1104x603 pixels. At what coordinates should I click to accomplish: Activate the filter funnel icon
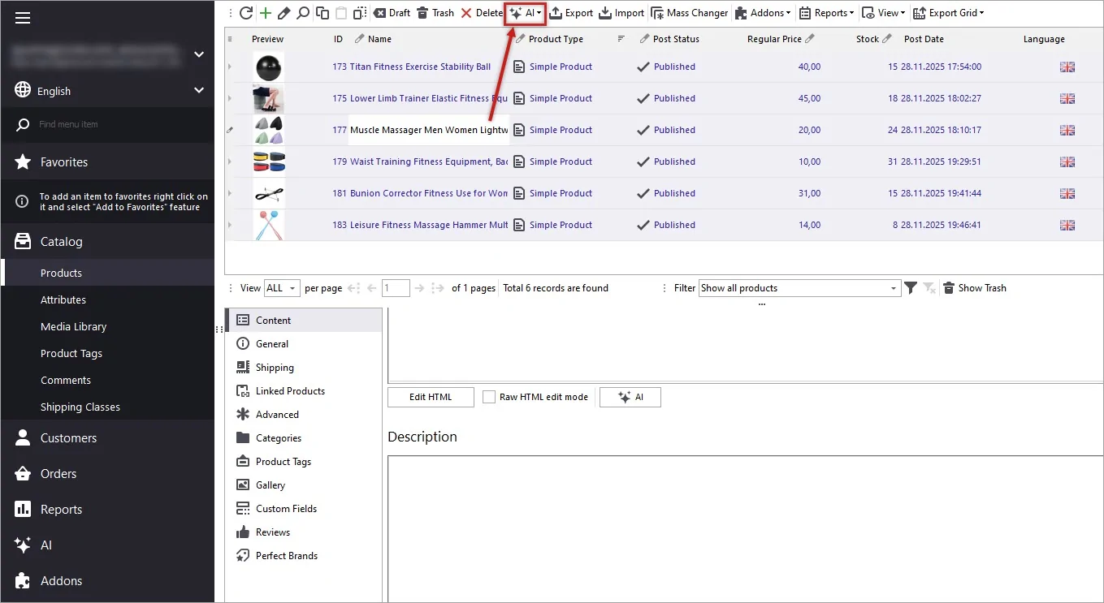910,287
